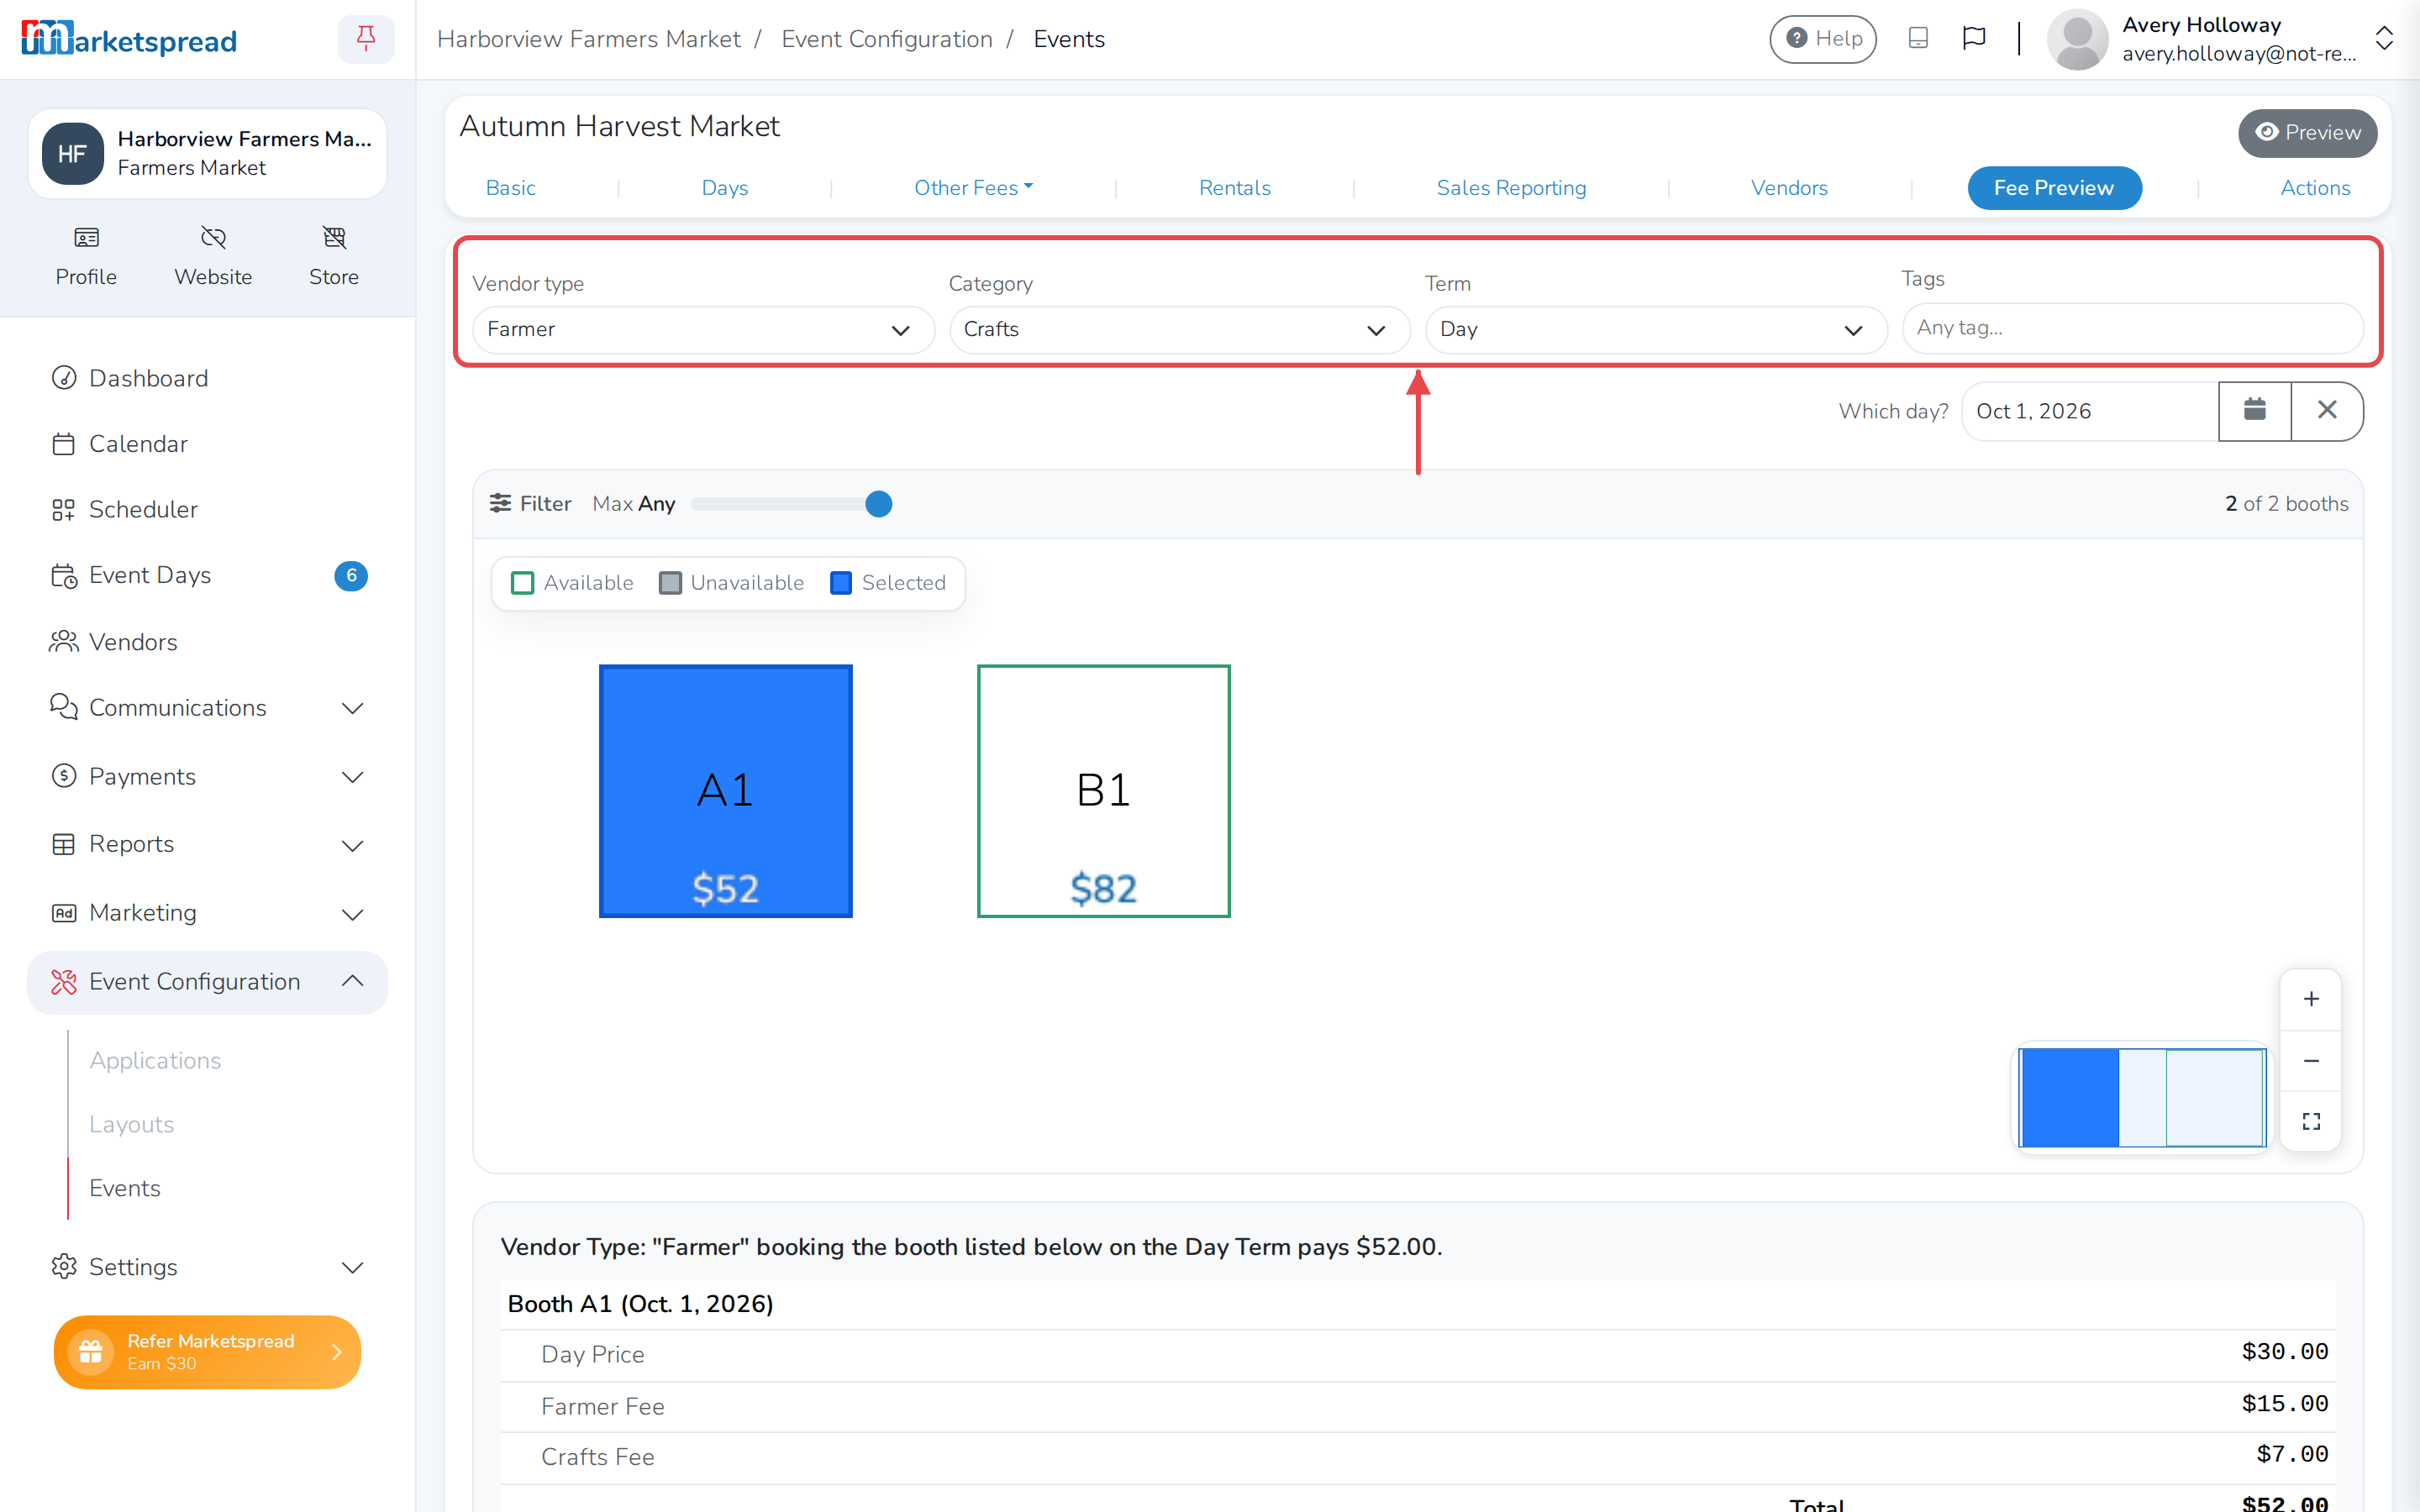Zoom out on the booth map
The width and height of the screenshot is (2420, 1512).
[x=2311, y=1061]
